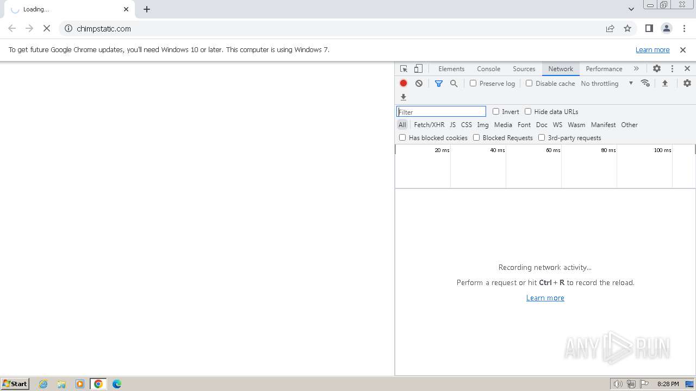696x391 pixels.
Task: Export HAR with the download arrow
Action: [x=403, y=97]
